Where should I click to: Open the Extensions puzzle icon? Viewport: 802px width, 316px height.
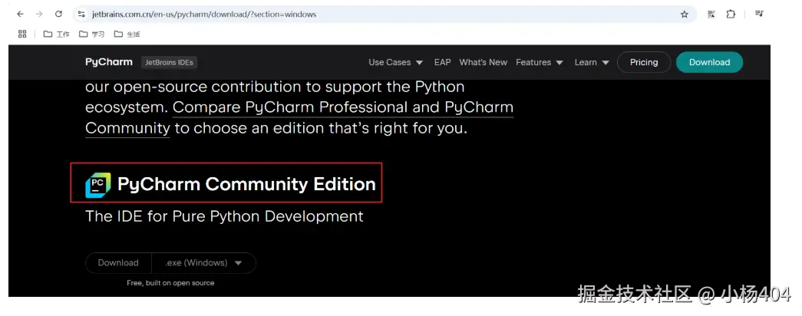click(x=731, y=15)
